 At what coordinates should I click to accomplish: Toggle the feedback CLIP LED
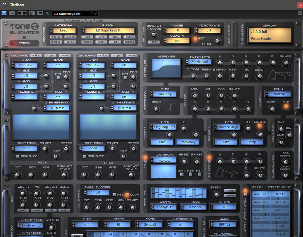coord(286,106)
